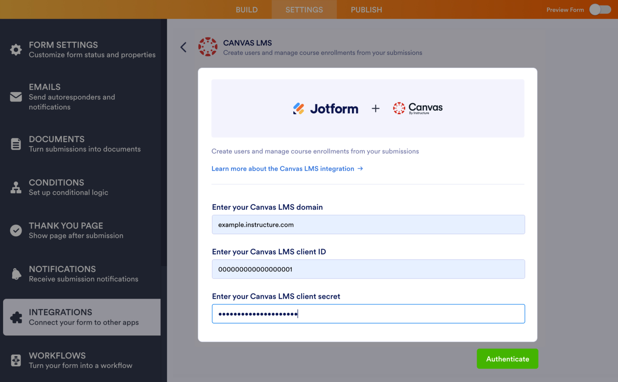Screen dimensions: 618x382
Task: Click the Documents page icon
Action: coord(16,144)
